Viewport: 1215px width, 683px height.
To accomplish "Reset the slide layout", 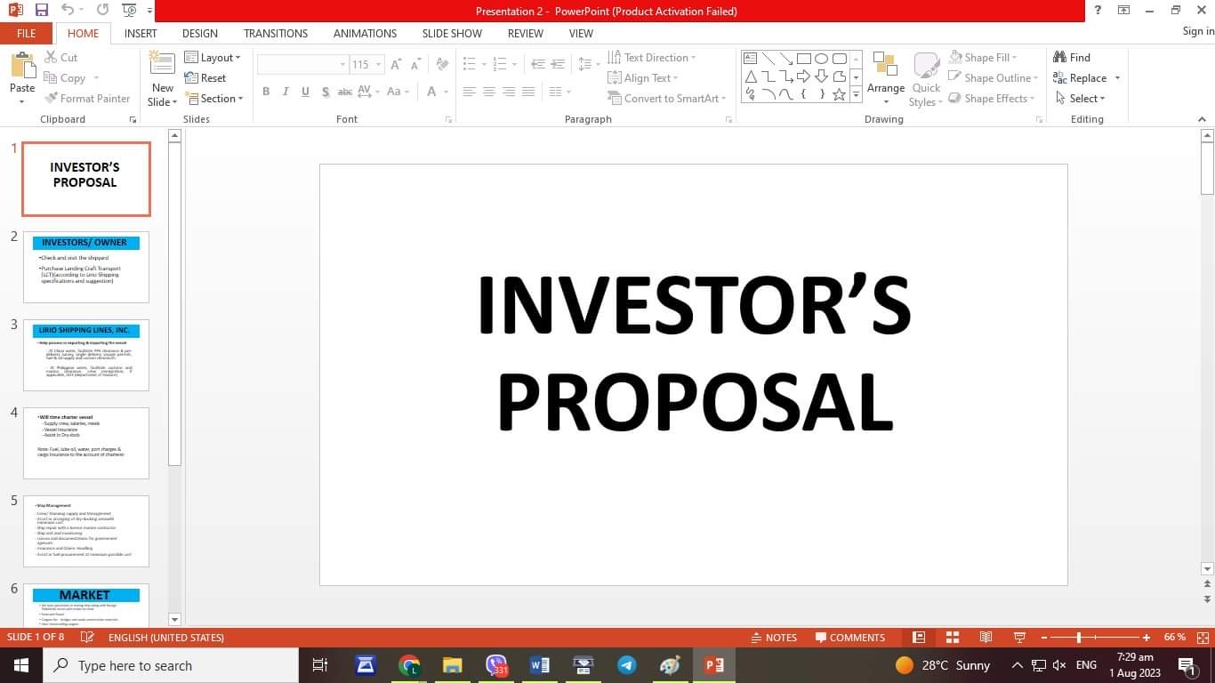I will point(205,78).
